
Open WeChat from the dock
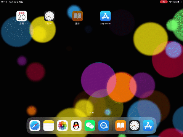pos(90,126)
